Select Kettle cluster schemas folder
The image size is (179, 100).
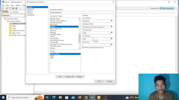19,35
